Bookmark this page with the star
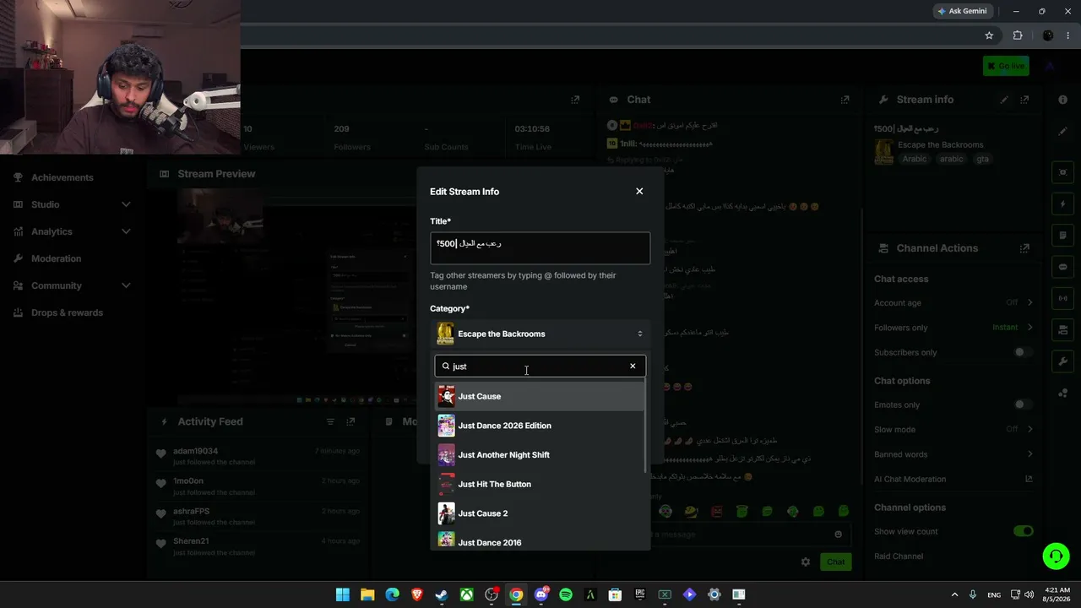 point(989,35)
